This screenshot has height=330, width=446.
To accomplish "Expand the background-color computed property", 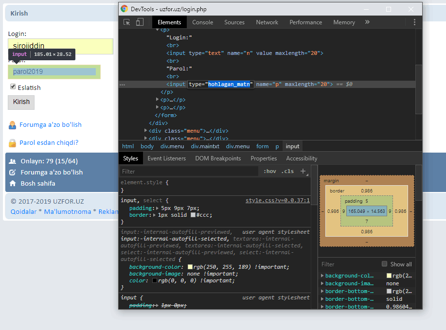I will click(322, 276).
